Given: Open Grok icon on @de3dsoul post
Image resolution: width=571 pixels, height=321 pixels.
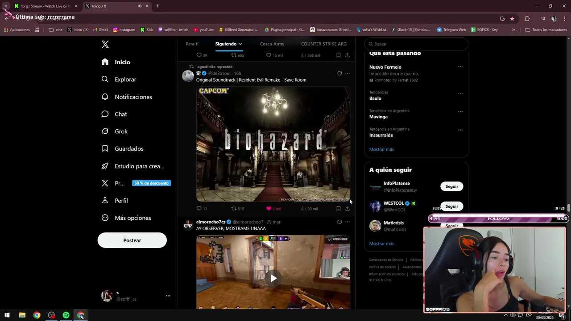Looking at the screenshot, I should point(339,73).
